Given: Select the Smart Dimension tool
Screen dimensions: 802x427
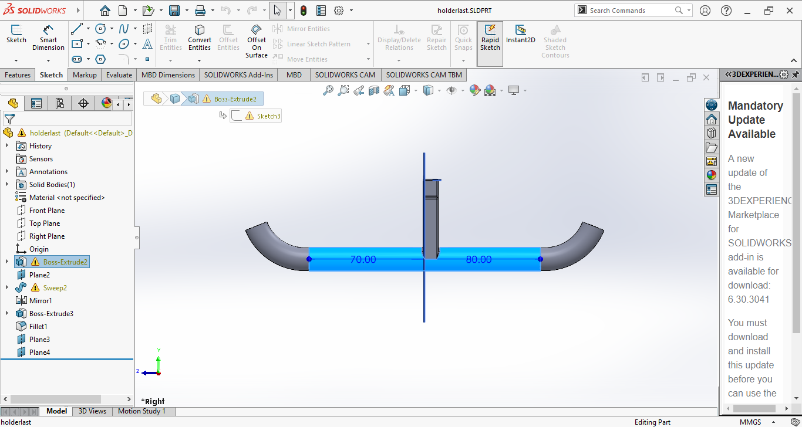Looking at the screenshot, I should tap(48, 37).
